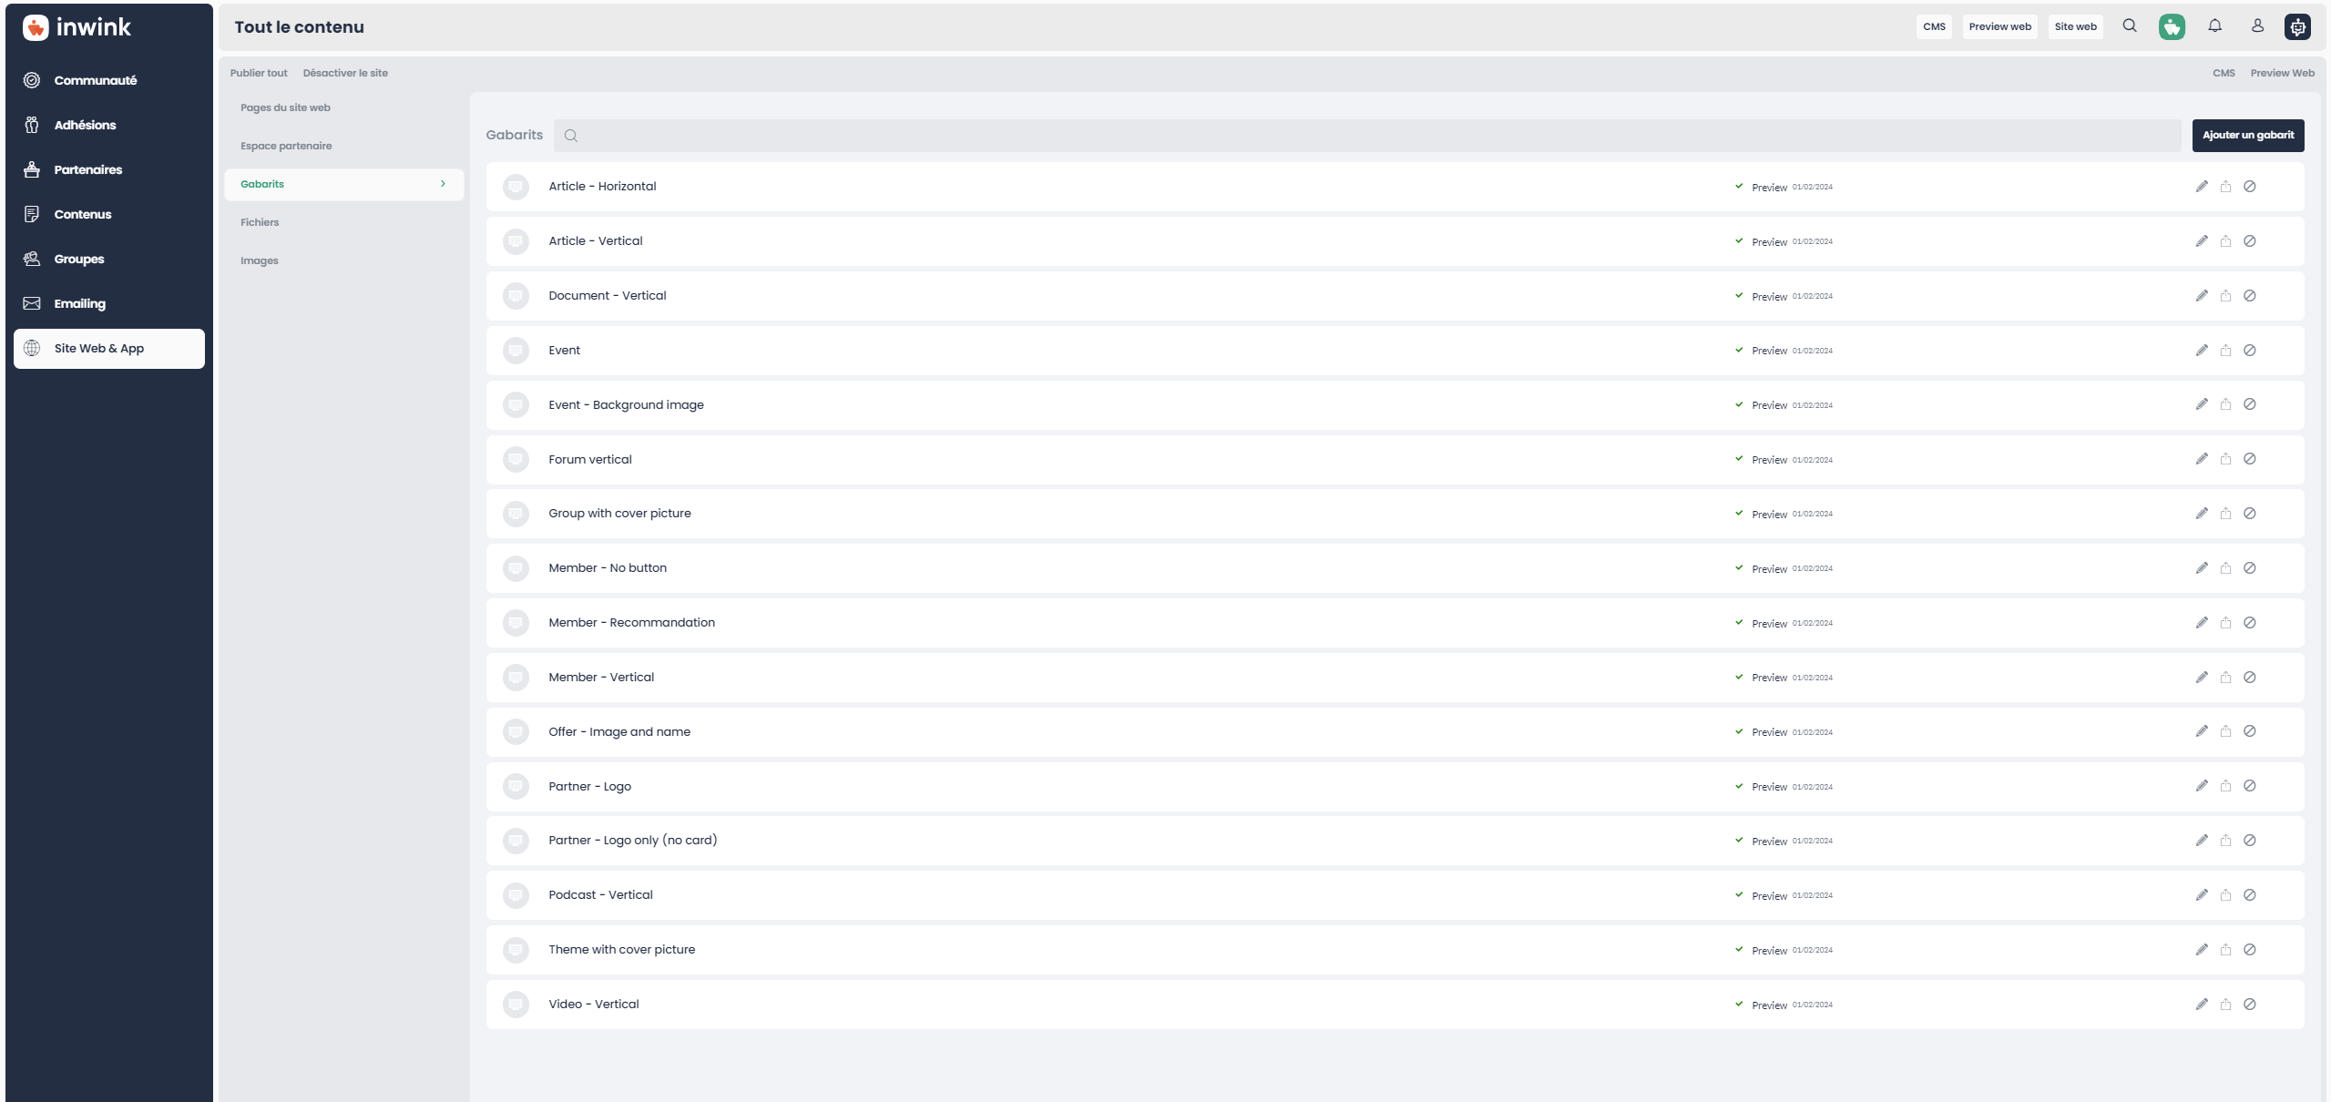
Task: Click the disable icon for Document - Vertical
Action: 2249,296
